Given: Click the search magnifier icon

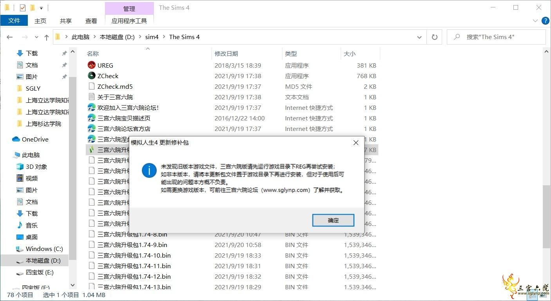Looking at the screenshot, I should [457, 37].
